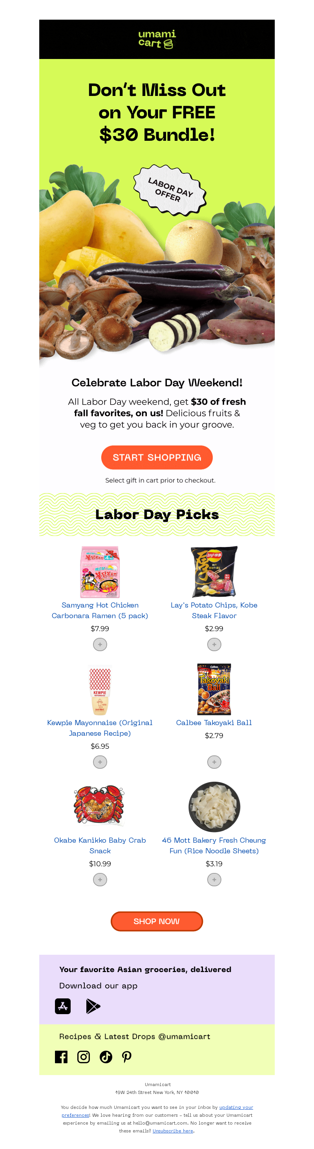
Task: Visit the Umamicart Facebook page icon
Action: 61,1056
